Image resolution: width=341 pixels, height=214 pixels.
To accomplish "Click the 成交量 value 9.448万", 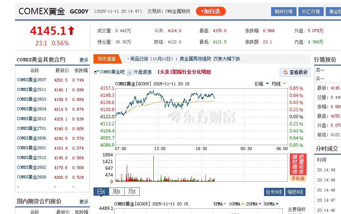I will [123, 31].
